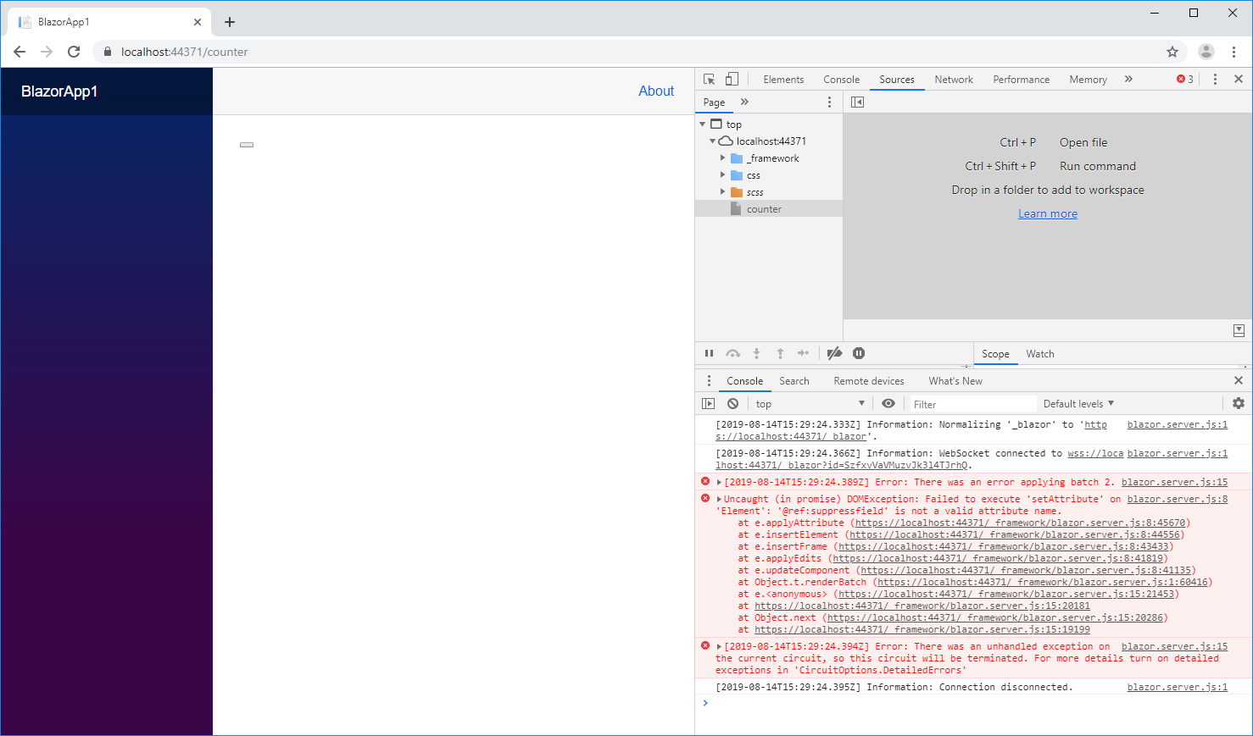Create a live expression with the eye icon
Viewport: 1253px width, 736px height.
click(888, 403)
